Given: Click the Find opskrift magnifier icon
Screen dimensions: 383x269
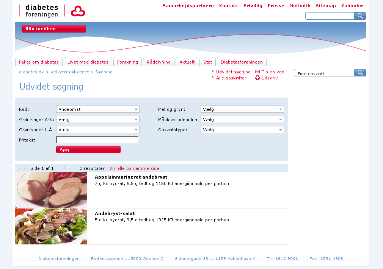Looking at the screenshot, I should click(x=360, y=73).
